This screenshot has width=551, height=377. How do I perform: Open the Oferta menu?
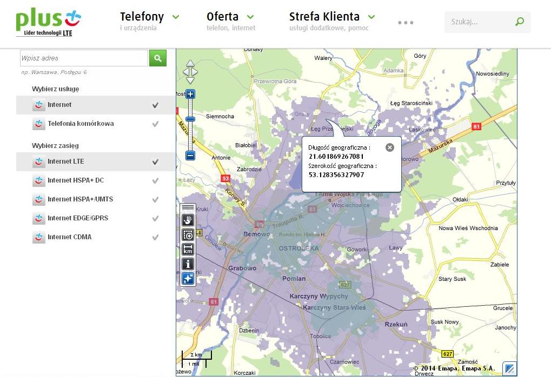pyautogui.click(x=222, y=17)
